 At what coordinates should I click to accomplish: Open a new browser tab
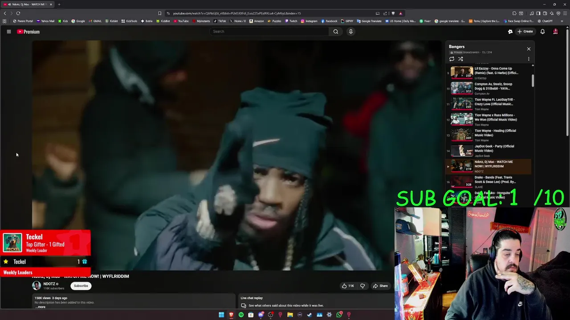tap(59, 4)
